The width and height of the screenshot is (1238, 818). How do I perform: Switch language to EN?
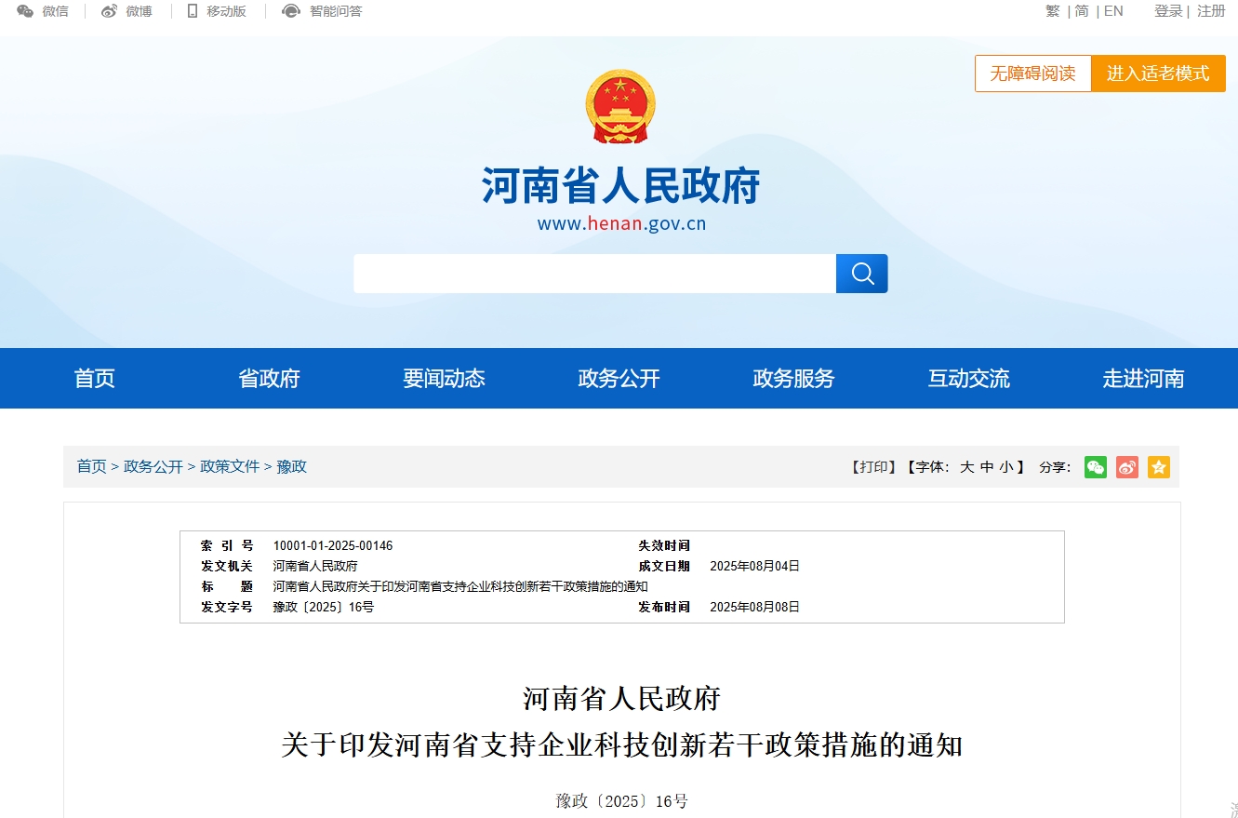coord(1112,11)
